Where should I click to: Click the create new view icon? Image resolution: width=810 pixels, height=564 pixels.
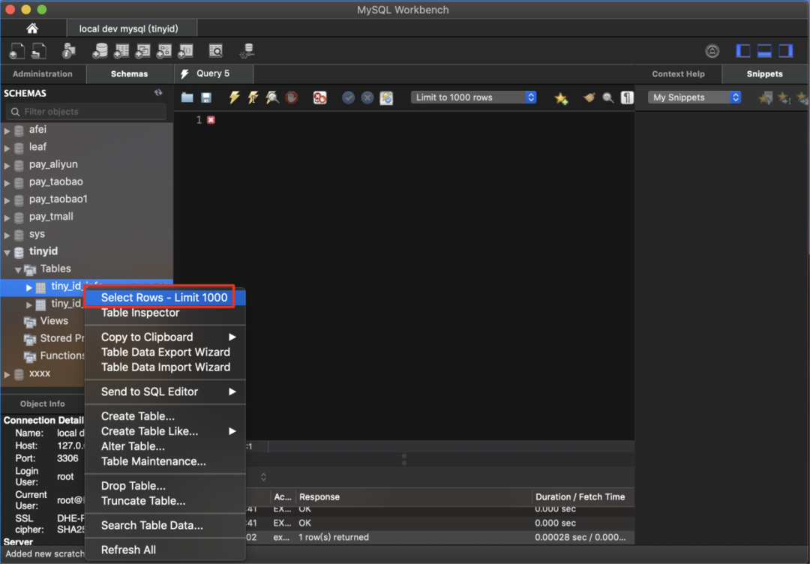tap(142, 50)
